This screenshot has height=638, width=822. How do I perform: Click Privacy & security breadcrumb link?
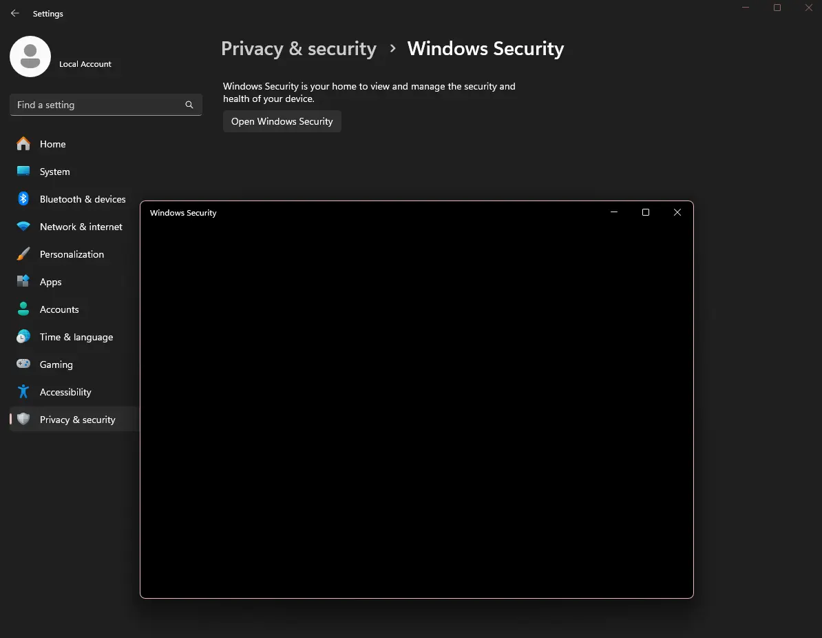point(299,48)
